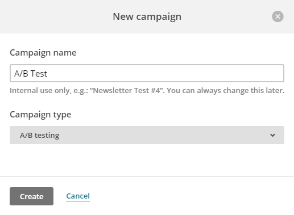Dismiss dialog with the gray X icon
The height and width of the screenshot is (215, 294).
point(278,16)
